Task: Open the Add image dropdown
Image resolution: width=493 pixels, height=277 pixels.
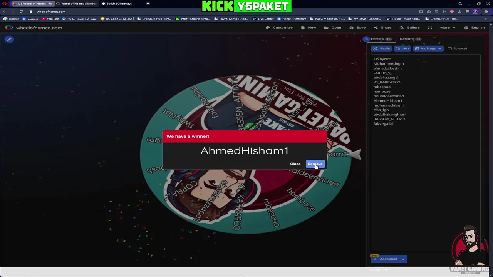Action: coord(428,48)
